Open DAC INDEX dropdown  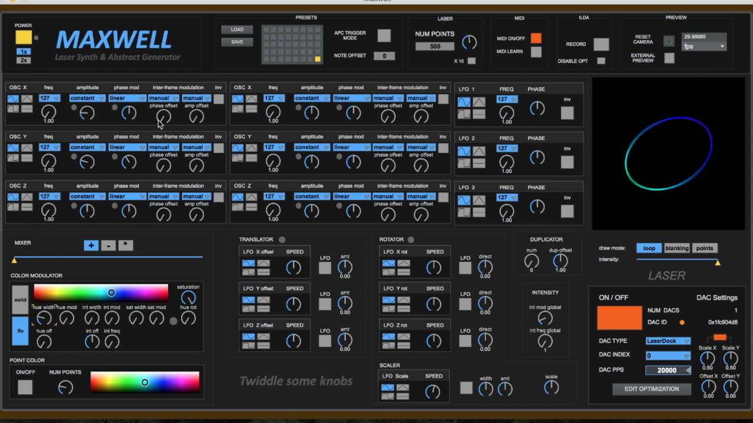click(x=668, y=355)
